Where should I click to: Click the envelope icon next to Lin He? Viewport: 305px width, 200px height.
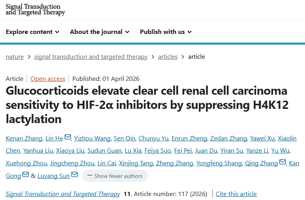click(x=68, y=137)
